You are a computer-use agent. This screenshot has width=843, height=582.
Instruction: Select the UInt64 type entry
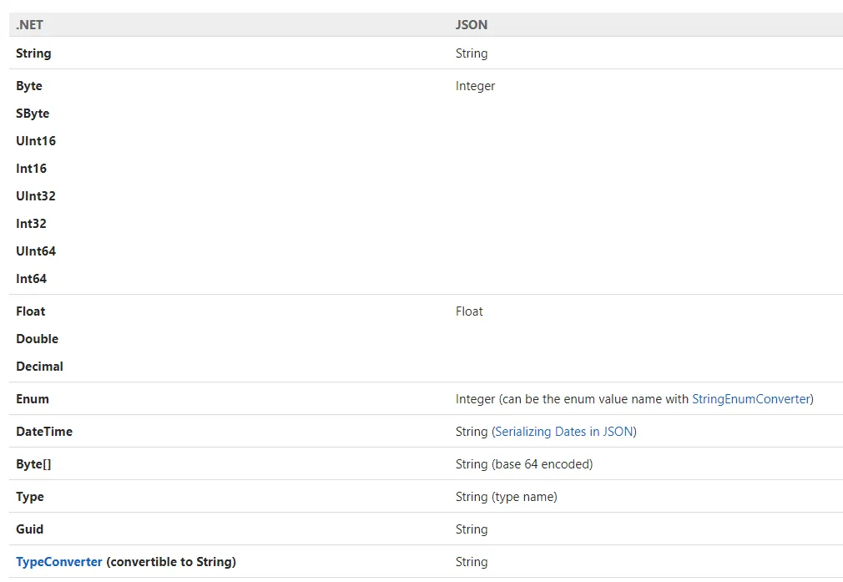[x=36, y=251]
